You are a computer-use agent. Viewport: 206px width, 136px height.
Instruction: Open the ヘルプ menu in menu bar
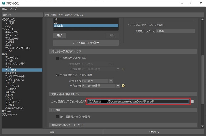tap(13, 9)
